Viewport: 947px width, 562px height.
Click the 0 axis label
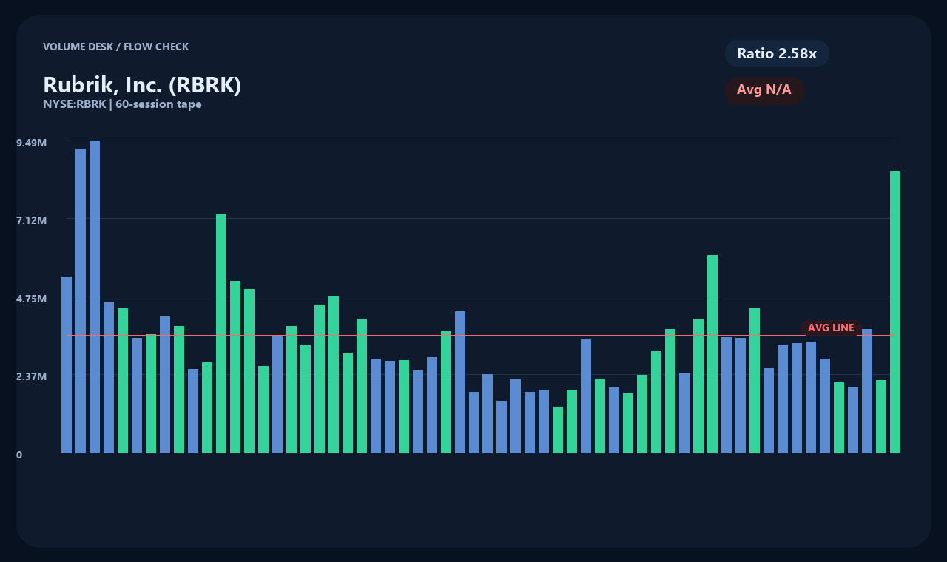[x=19, y=455]
